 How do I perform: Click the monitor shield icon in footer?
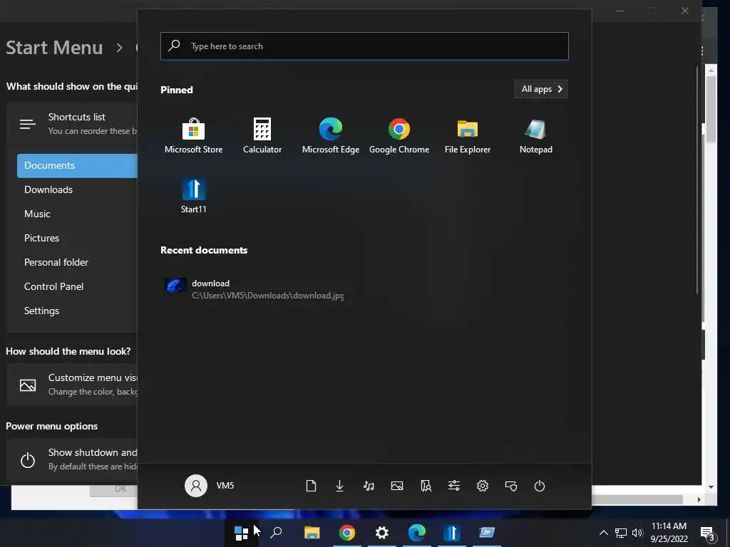pyautogui.click(x=511, y=486)
